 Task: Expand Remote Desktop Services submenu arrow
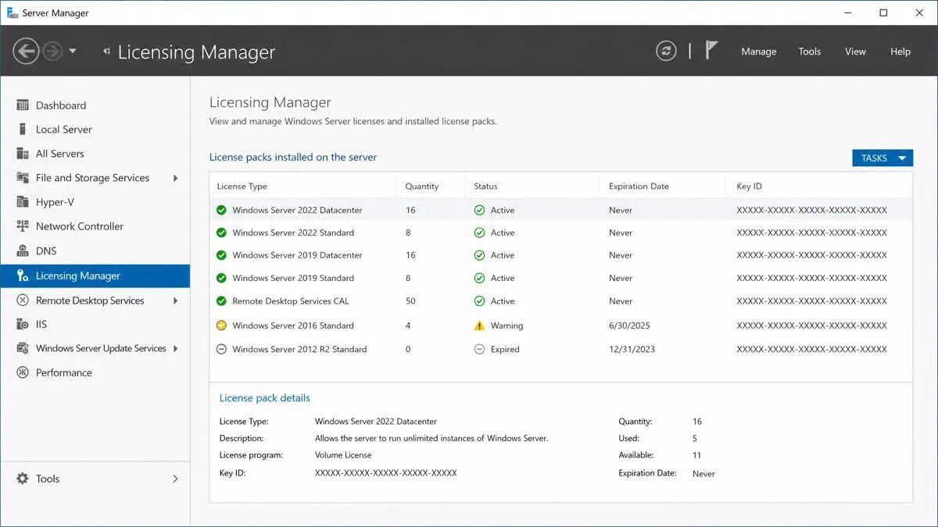(x=175, y=301)
